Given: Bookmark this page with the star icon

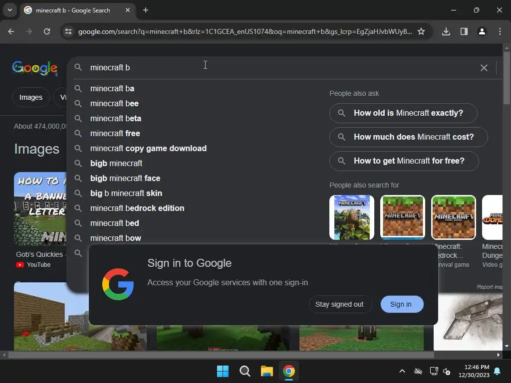Looking at the screenshot, I should (x=421, y=31).
